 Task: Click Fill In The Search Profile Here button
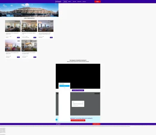coord(78,120)
